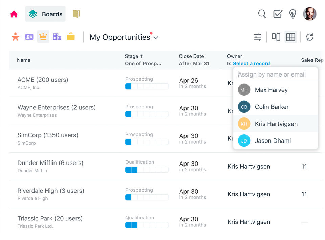Sort by the Name column header
Screen dimensions: 325x240
point(24,60)
